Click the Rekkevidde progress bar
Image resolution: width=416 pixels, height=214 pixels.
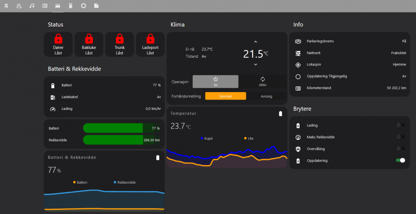tap(122, 140)
